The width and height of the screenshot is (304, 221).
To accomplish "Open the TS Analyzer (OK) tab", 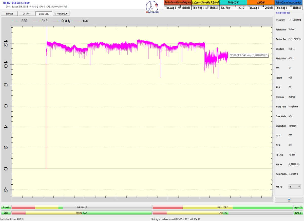I will coord(61,14).
